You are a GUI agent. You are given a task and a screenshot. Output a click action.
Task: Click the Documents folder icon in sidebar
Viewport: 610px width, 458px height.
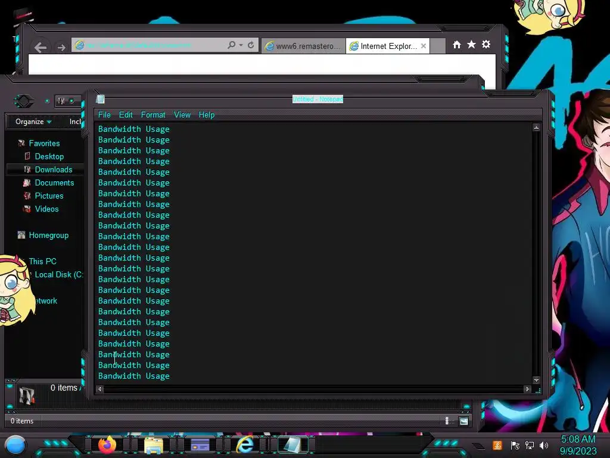pos(27,182)
